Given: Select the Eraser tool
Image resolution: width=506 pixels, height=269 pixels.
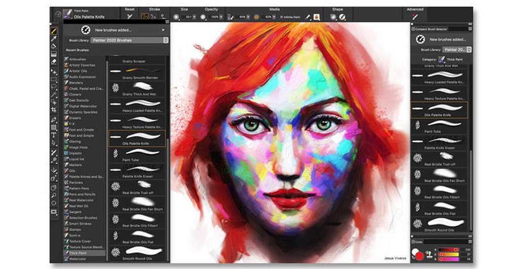Looking at the screenshot, I should (54, 61).
